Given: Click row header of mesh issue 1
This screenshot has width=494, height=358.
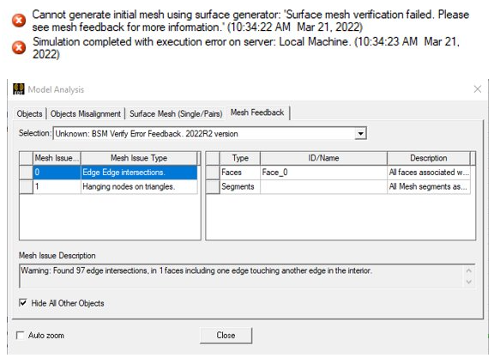Looking at the screenshot, I should coord(26,187).
